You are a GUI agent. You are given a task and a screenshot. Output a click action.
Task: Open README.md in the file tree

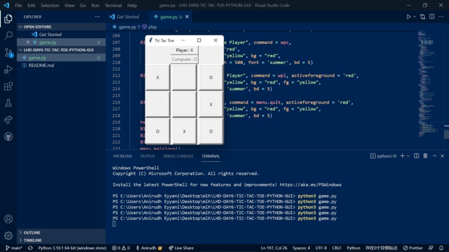(x=61, y=65)
